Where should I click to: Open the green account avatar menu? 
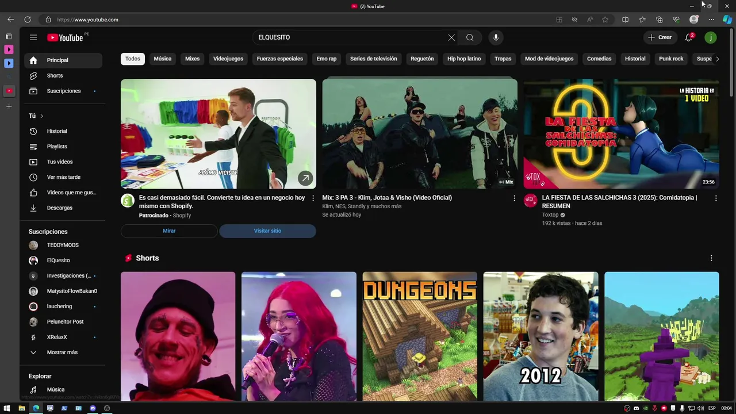711,37
